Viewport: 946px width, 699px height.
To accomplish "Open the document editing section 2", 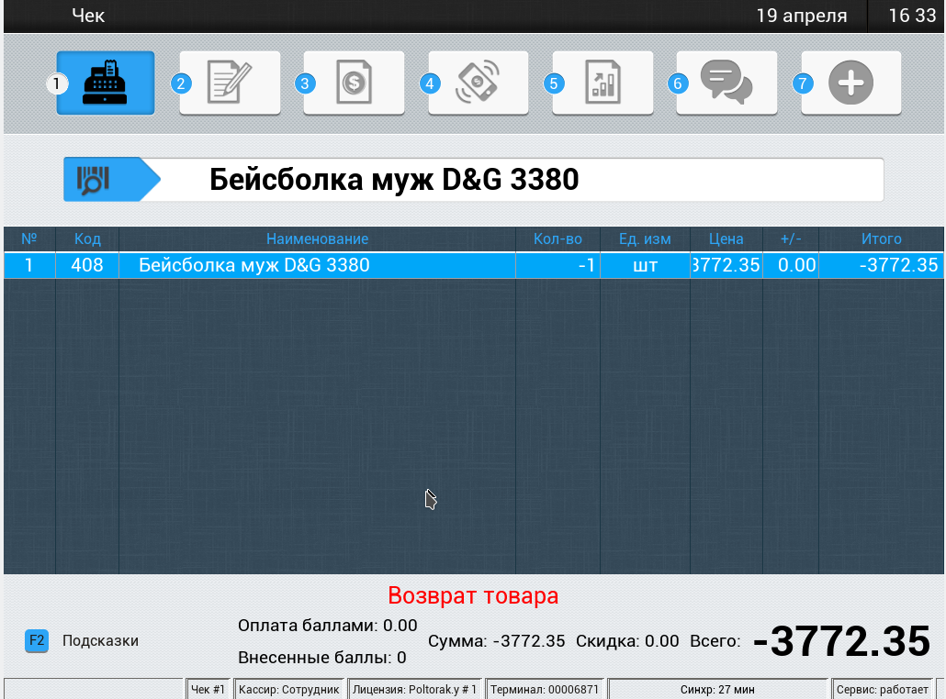I will tap(230, 83).
